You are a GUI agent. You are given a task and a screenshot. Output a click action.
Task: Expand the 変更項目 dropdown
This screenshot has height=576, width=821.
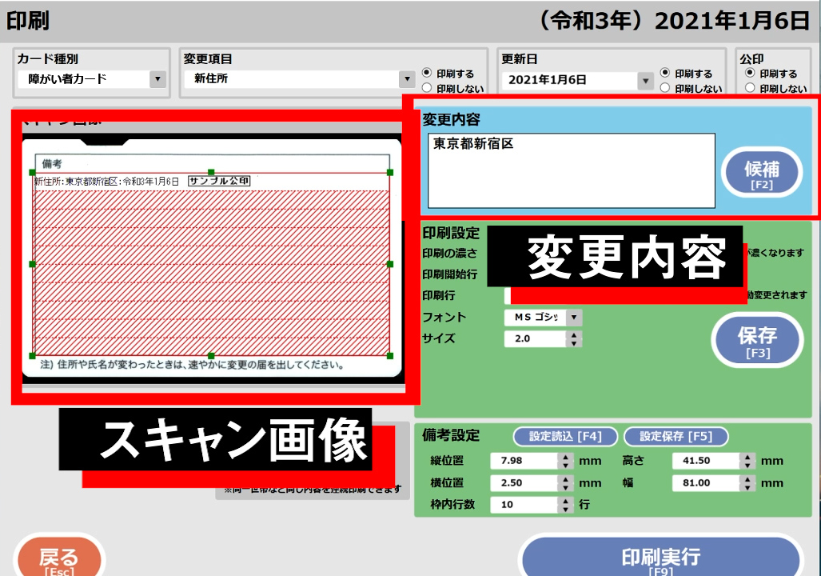[406, 79]
